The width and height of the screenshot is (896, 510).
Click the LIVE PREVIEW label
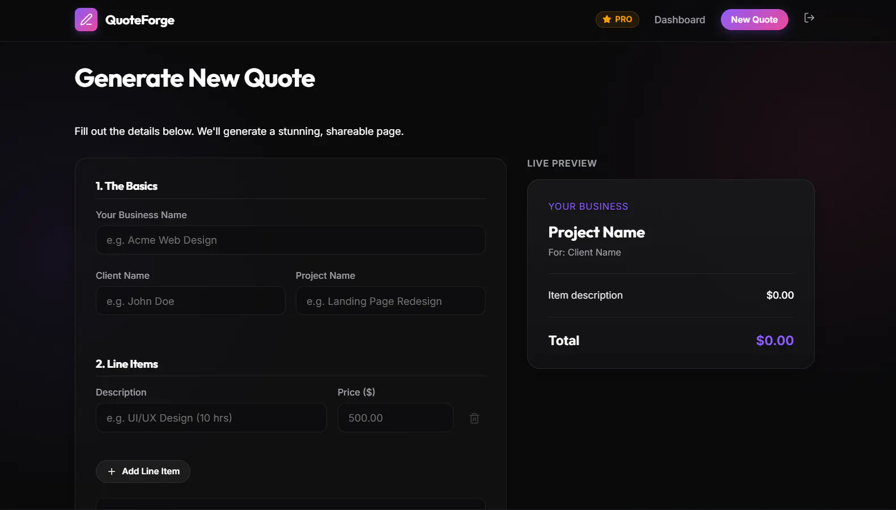[562, 163]
